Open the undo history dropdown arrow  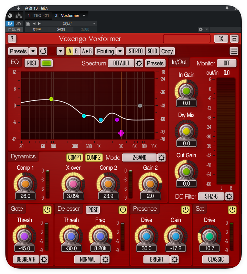61,51
